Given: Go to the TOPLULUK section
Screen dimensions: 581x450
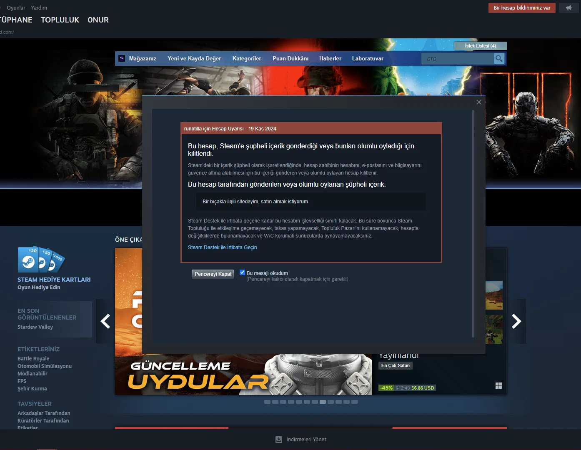Looking at the screenshot, I should point(60,20).
